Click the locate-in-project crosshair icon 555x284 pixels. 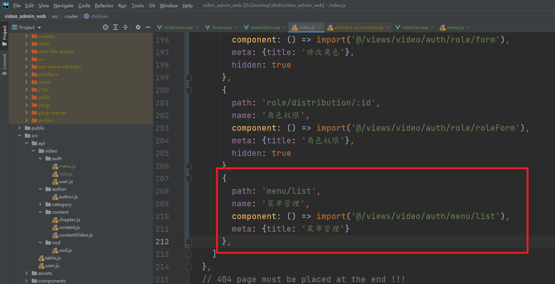coord(106,27)
